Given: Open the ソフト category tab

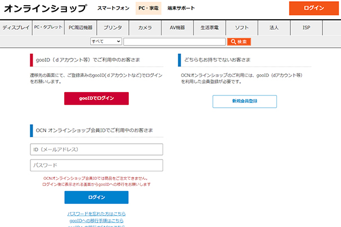Looking at the screenshot, I should tap(241, 28).
